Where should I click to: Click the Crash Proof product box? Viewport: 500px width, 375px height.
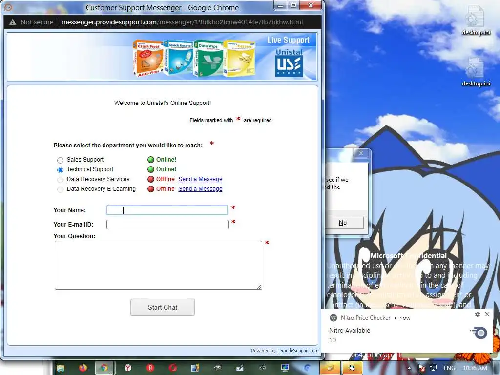coord(148,59)
